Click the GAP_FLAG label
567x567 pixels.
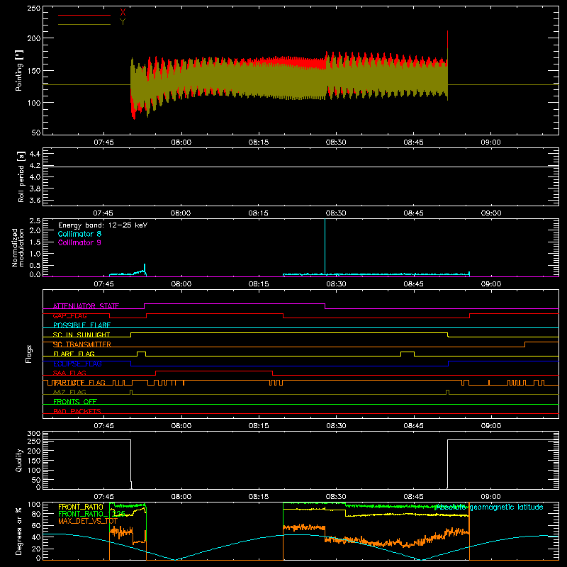(69, 315)
